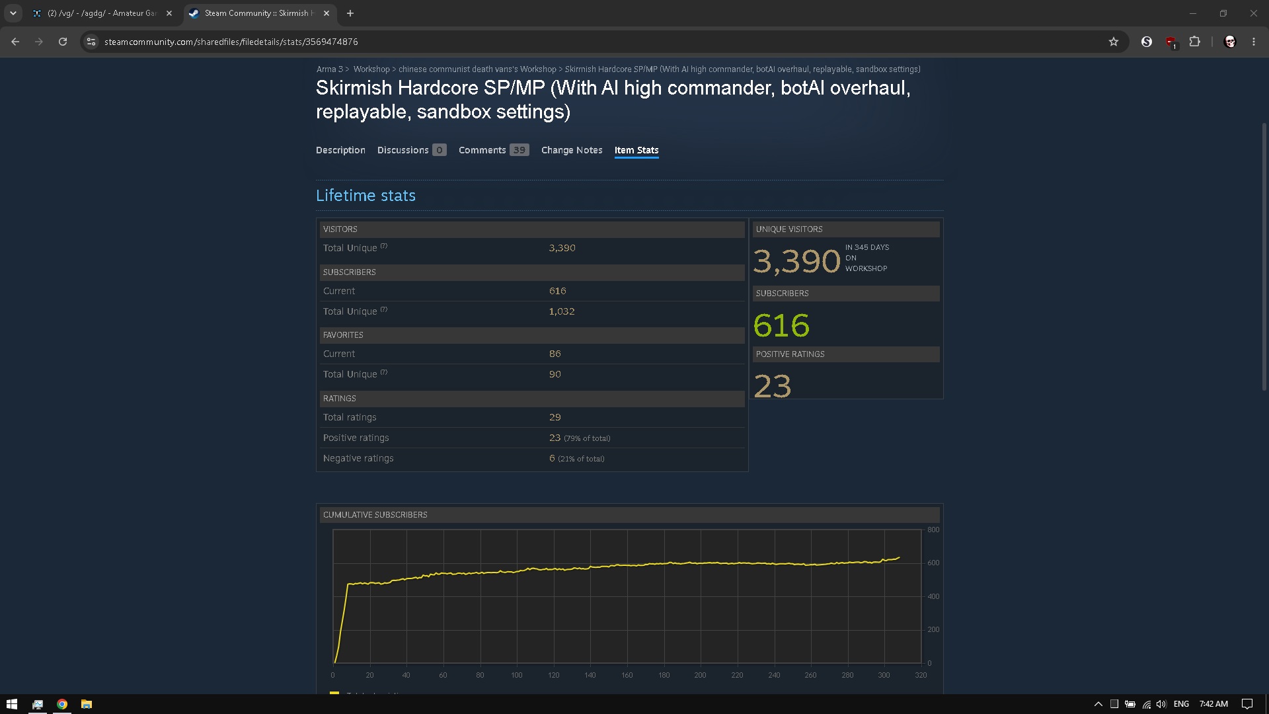The image size is (1269, 714).
Task: Click the 'IN 345 DAYS ON WORKSHOP' text
Action: (x=867, y=258)
